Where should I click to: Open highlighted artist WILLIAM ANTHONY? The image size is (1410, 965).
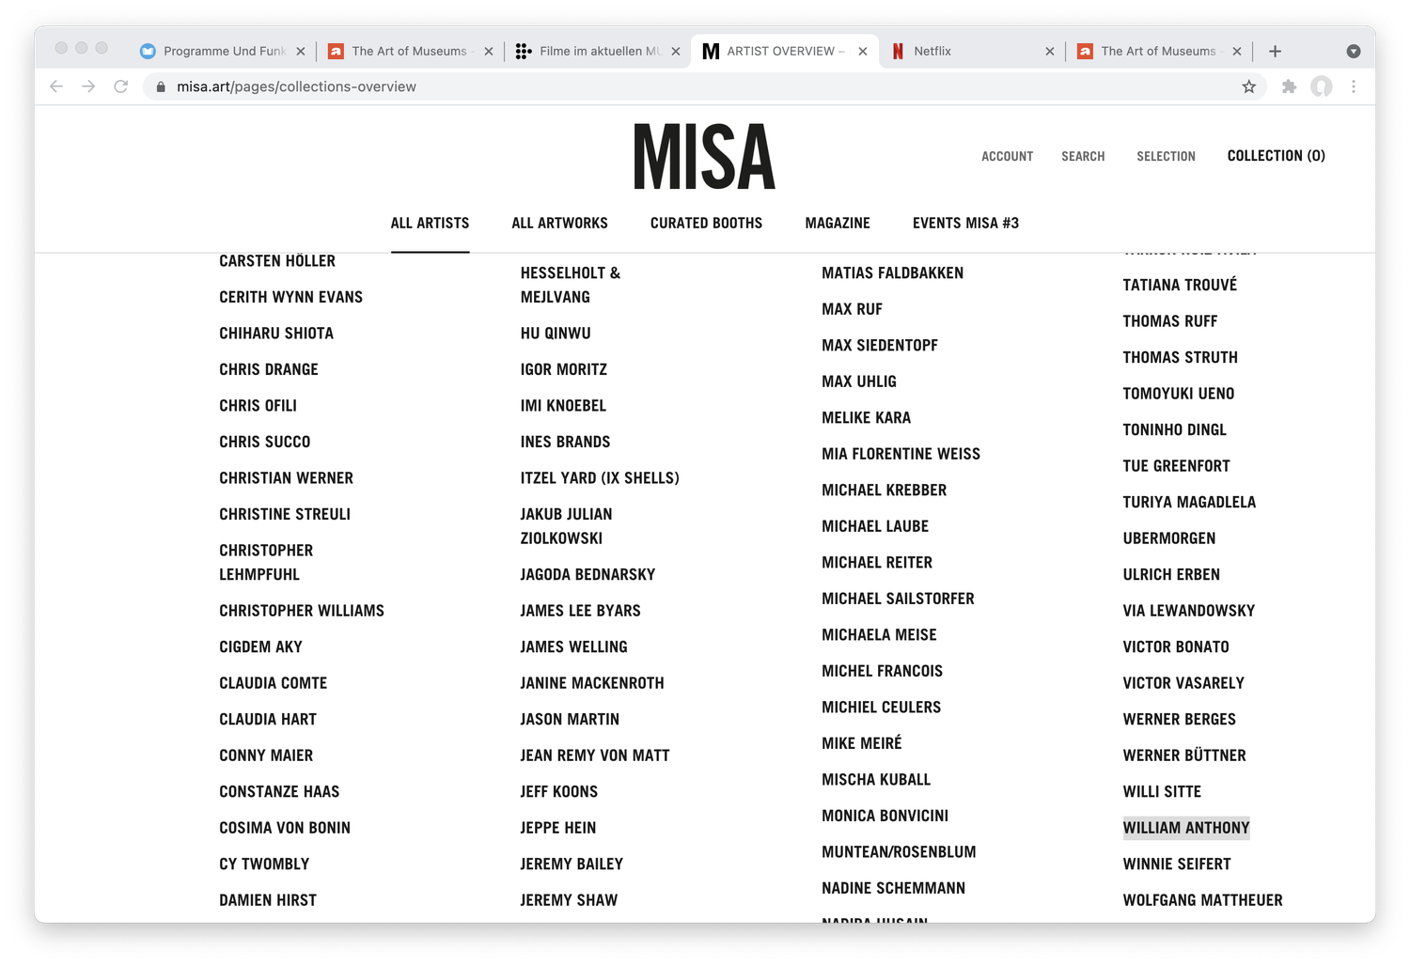pos(1186,828)
